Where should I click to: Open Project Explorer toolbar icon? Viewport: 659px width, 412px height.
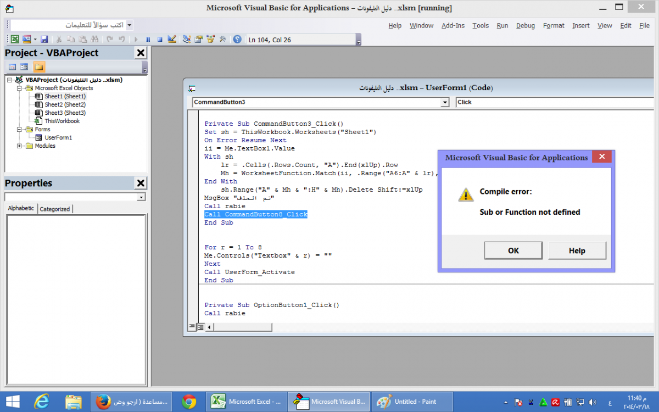[187, 39]
